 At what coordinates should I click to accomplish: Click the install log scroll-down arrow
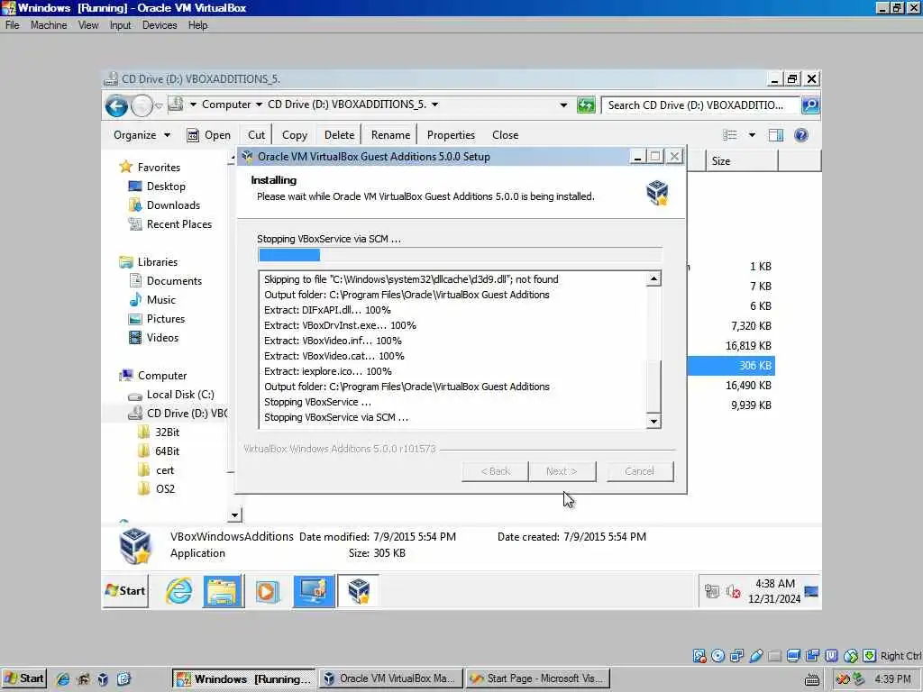[653, 421]
